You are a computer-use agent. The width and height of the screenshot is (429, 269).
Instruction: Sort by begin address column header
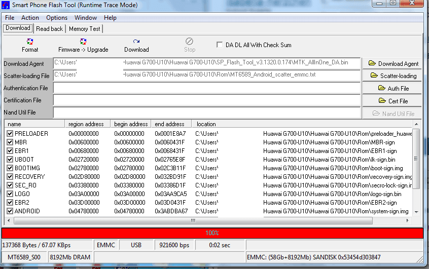[x=131, y=124]
